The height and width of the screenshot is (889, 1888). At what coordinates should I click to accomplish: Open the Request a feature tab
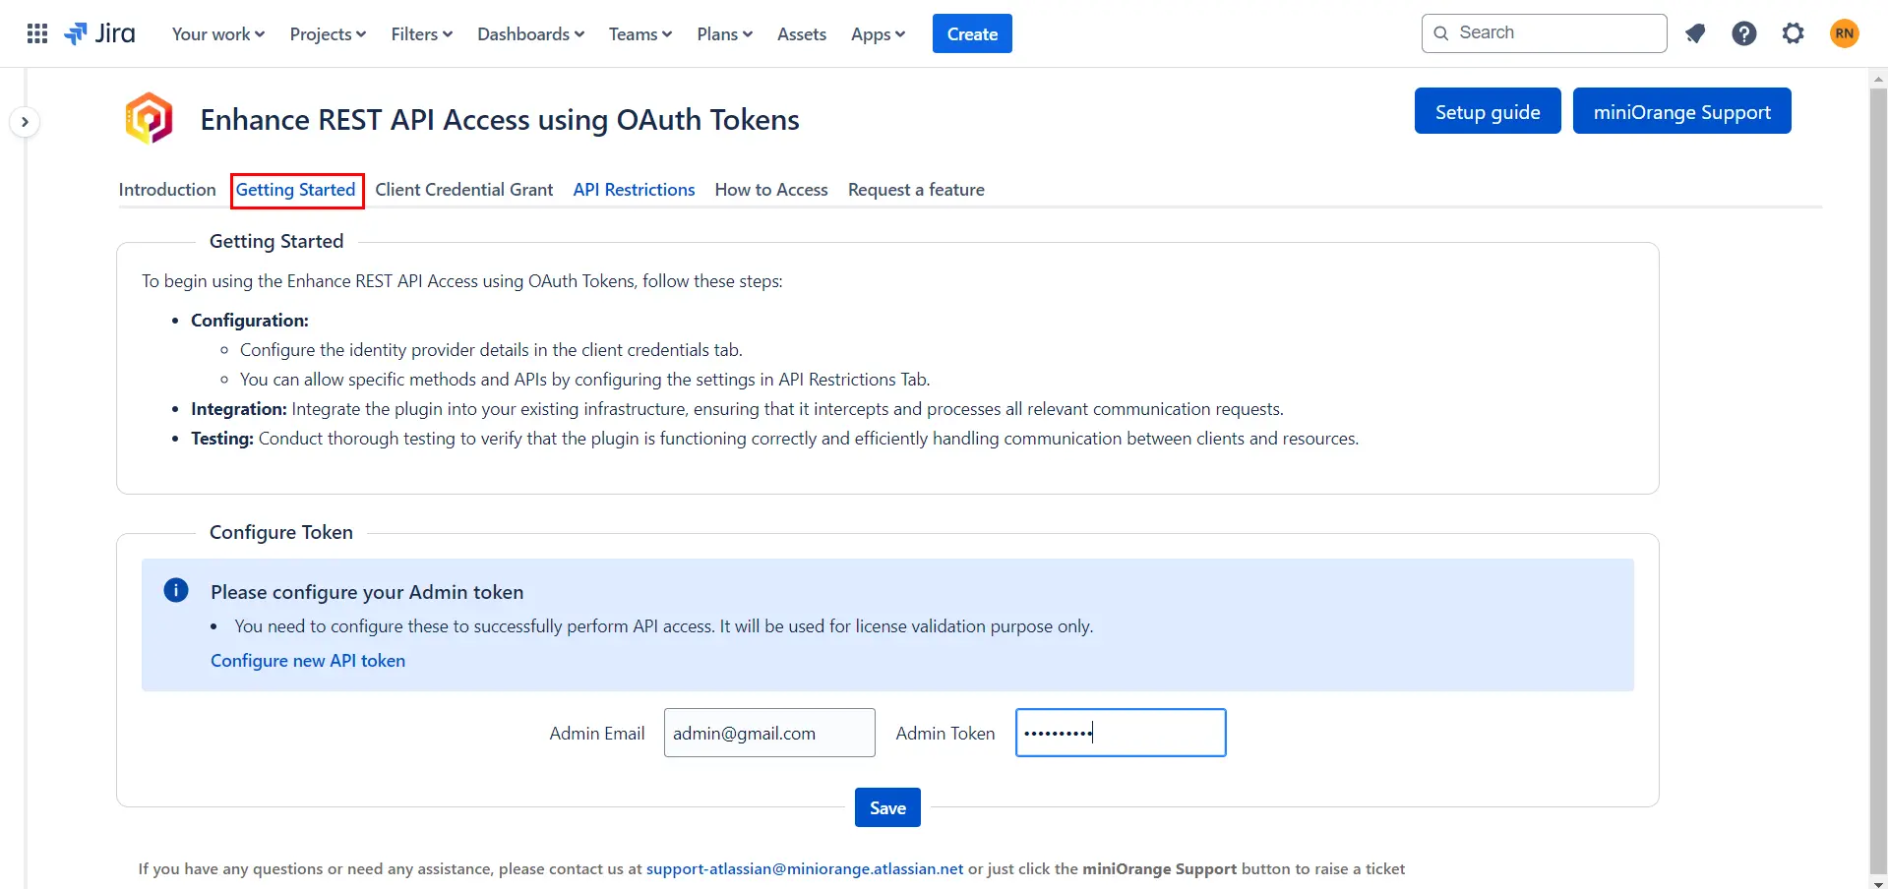click(x=916, y=189)
